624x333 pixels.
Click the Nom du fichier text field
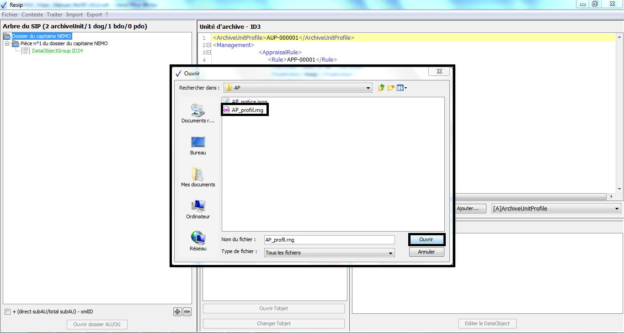point(329,240)
